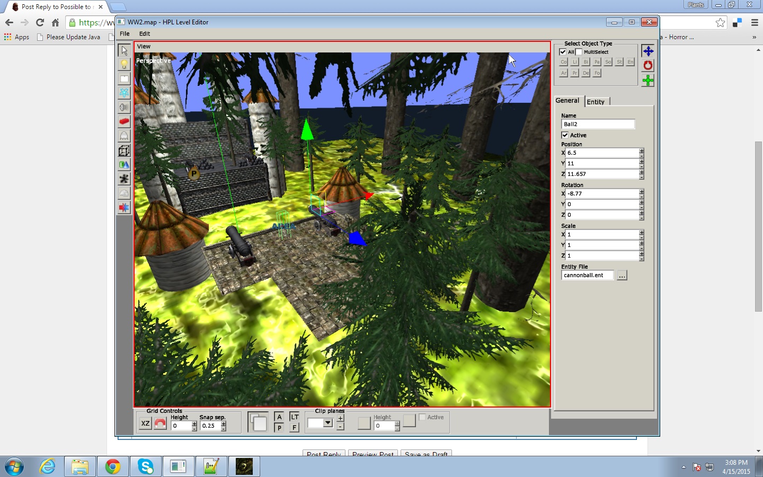Open Chrome's menu button

[755, 23]
